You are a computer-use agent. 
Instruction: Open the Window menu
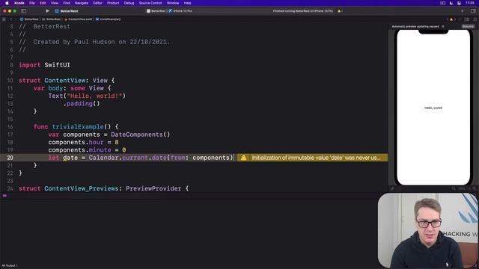(173, 3)
